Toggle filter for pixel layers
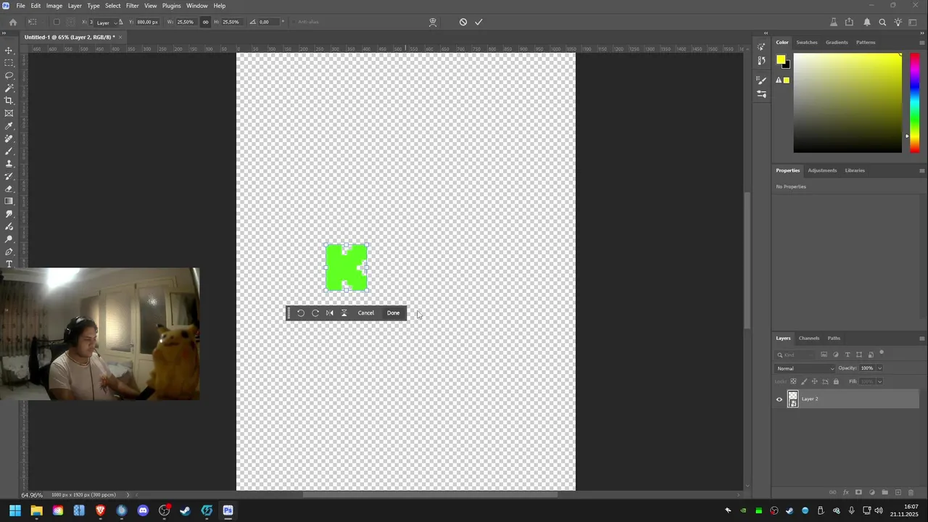Viewport: 928px width, 522px height. tap(824, 355)
